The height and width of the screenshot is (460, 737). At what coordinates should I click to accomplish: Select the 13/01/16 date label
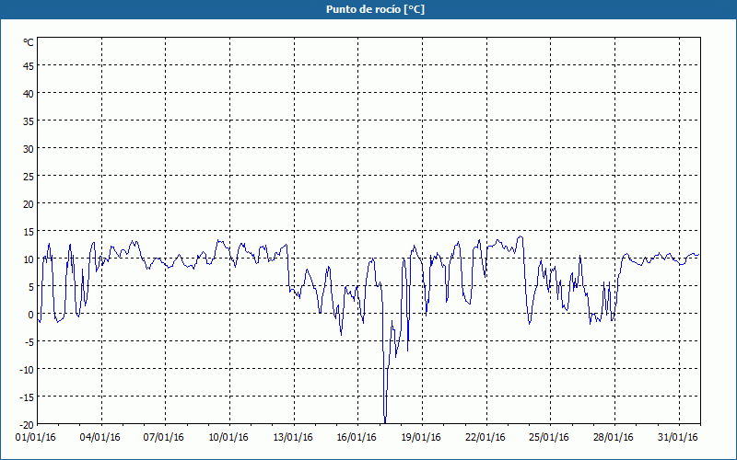293,438
